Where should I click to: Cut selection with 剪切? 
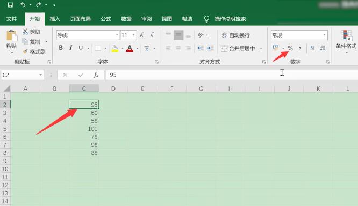click(x=32, y=32)
